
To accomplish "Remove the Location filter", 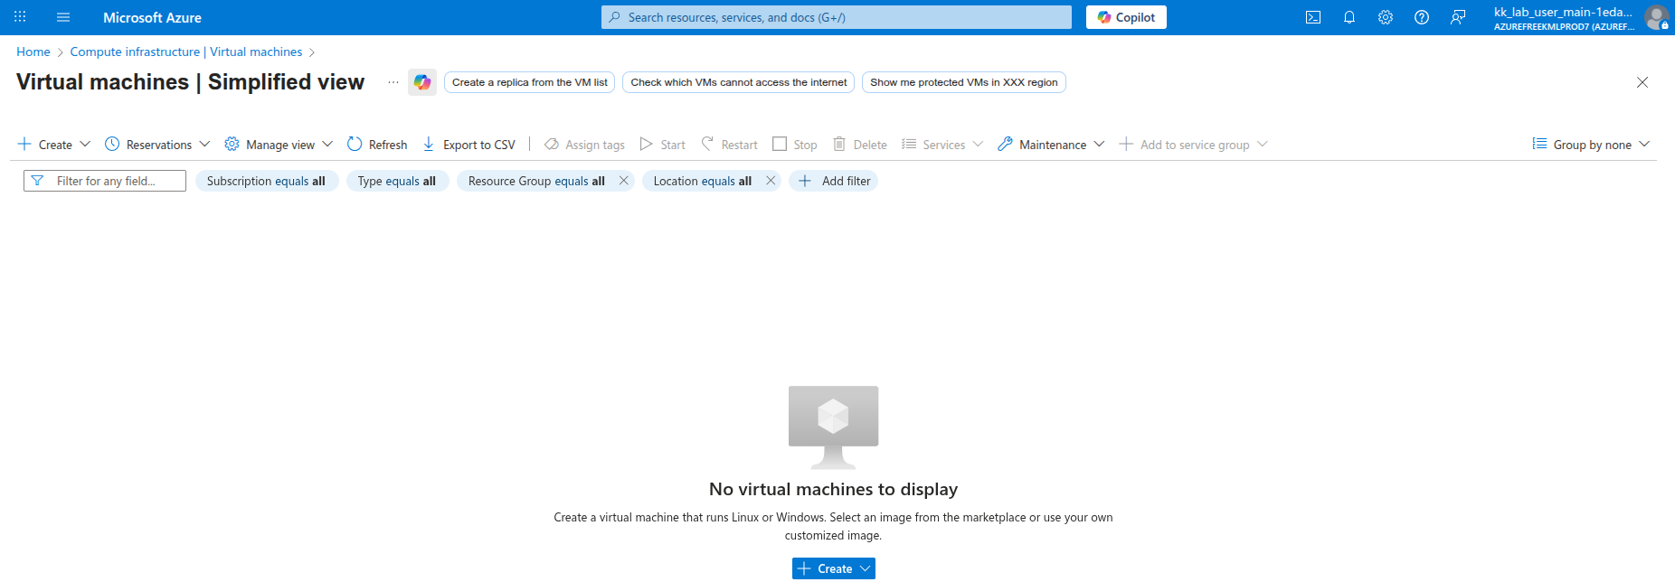I will tap(771, 181).
